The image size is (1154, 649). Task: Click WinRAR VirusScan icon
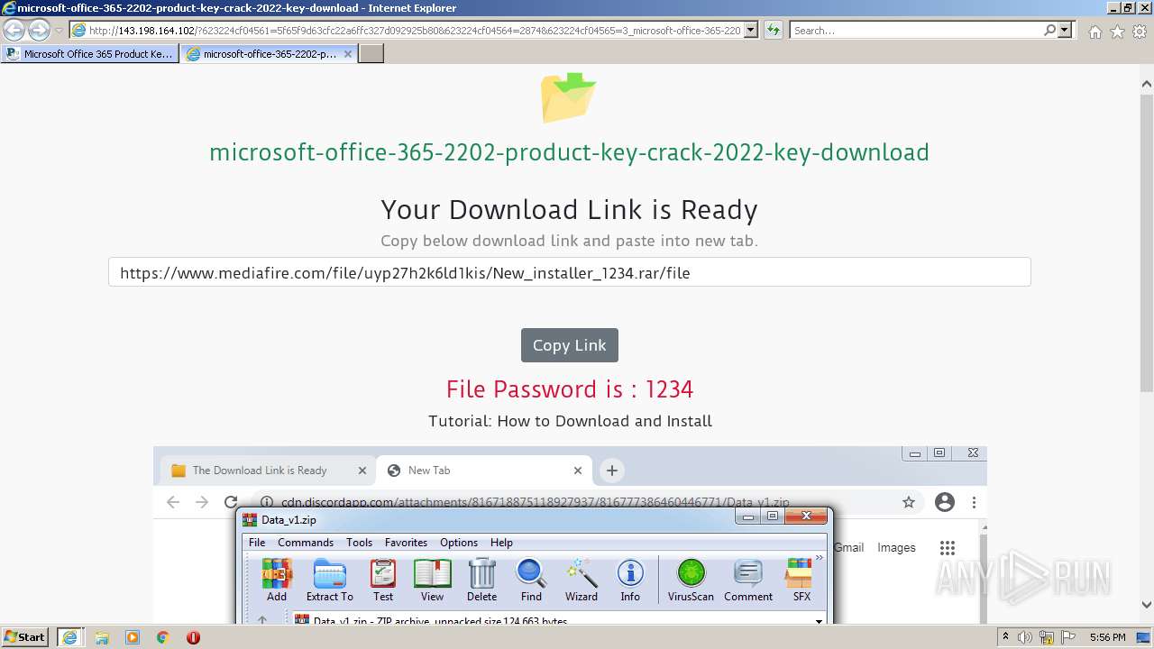coord(691,580)
